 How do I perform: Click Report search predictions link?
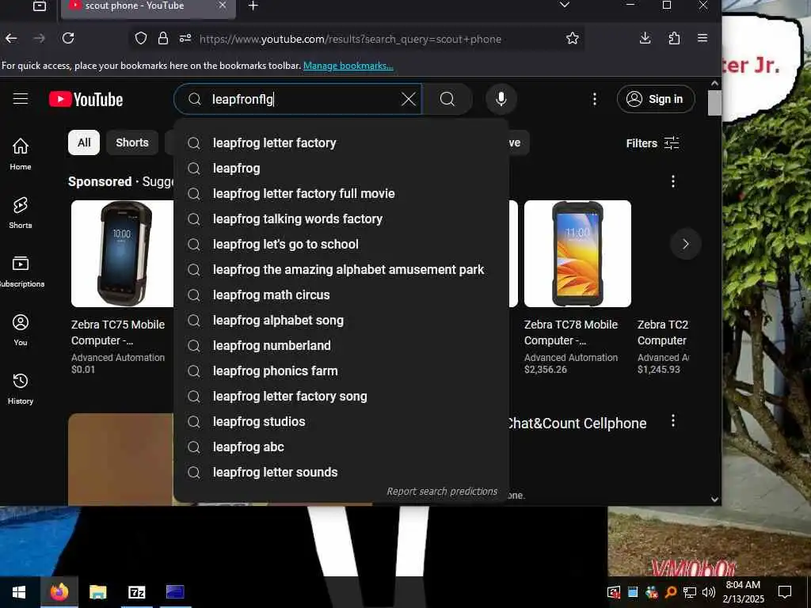point(442,492)
